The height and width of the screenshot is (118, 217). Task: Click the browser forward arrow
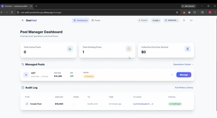7,12
